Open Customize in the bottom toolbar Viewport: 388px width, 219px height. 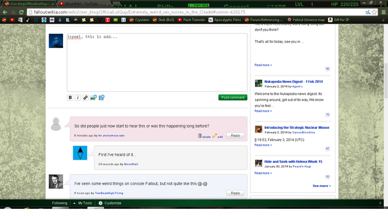tap(110, 203)
